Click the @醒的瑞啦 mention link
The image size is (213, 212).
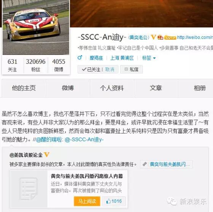click(49, 140)
